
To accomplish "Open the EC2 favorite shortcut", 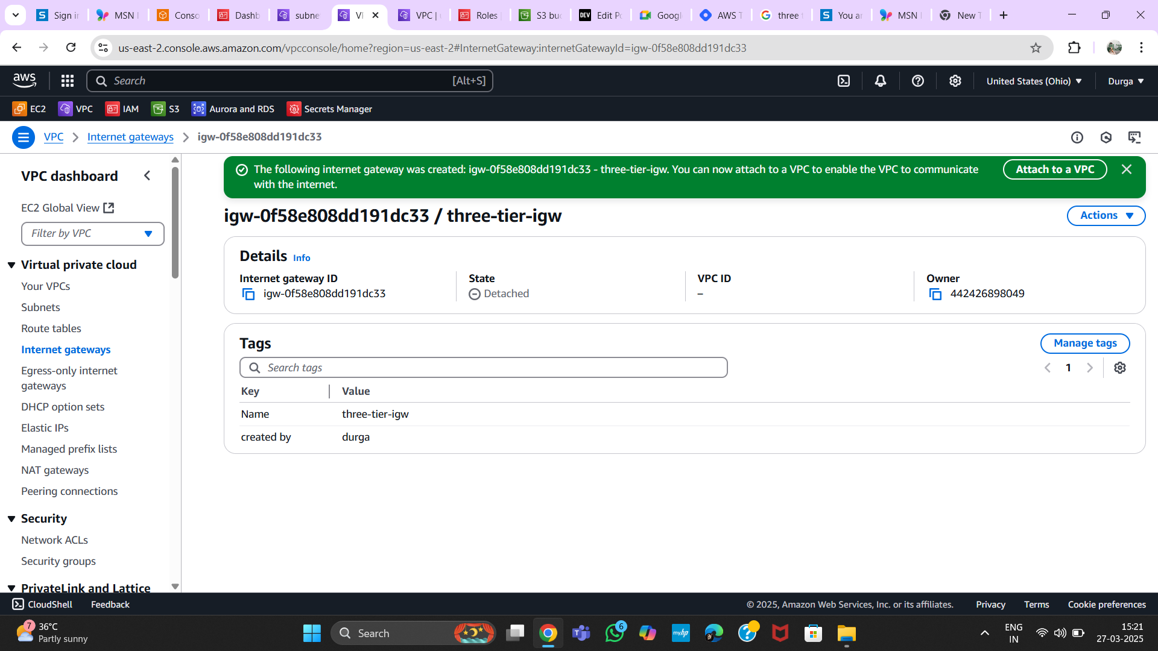I will (29, 109).
